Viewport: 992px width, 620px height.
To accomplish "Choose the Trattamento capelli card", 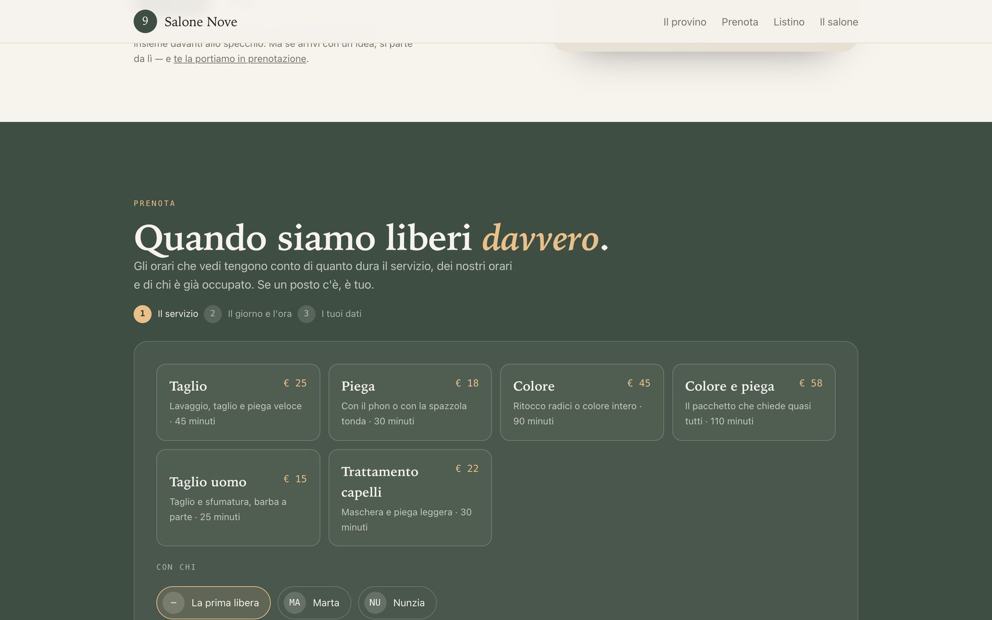I will coord(410,498).
